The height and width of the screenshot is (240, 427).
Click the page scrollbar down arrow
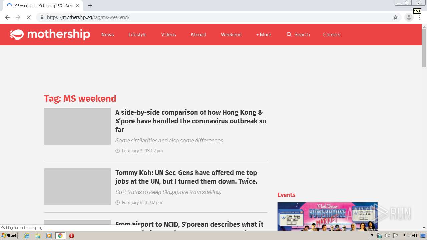pyautogui.click(x=424, y=228)
